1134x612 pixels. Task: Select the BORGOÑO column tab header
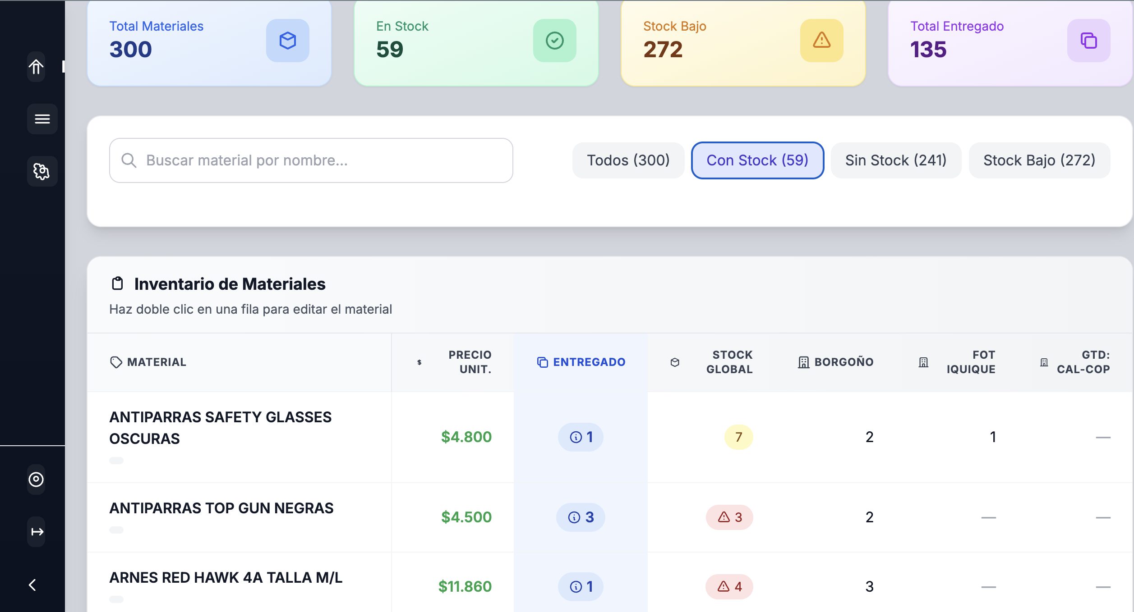click(836, 362)
